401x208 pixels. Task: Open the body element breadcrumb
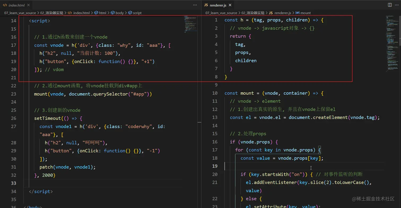tap(120, 13)
